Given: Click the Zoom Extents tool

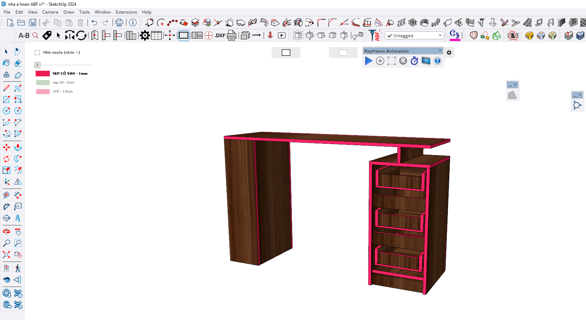Looking at the screenshot, I should 6,255.
